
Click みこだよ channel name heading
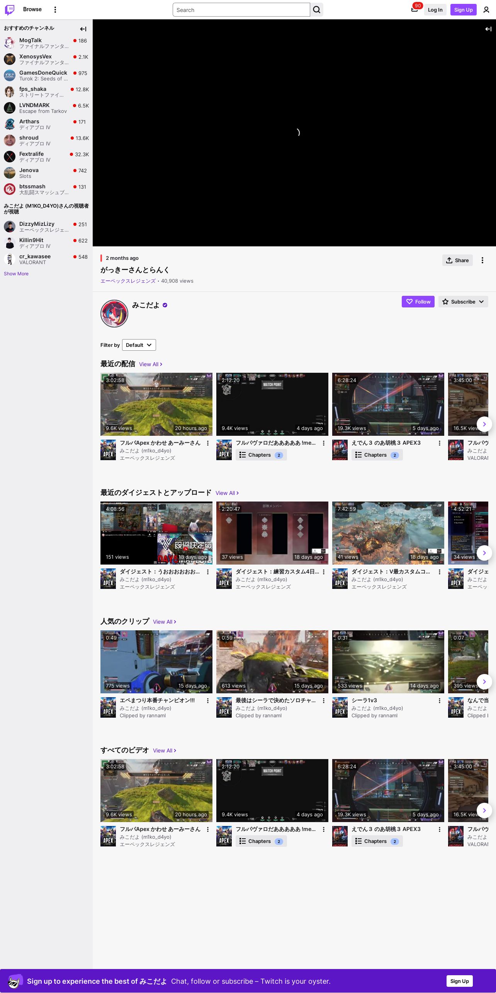tap(146, 305)
